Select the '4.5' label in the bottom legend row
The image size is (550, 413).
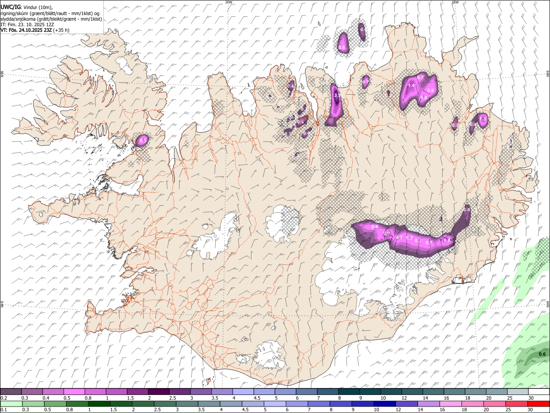click(x=245, y=410)
